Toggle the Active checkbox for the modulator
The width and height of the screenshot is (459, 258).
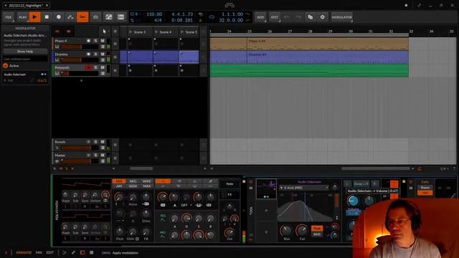[x=5, y=66]
